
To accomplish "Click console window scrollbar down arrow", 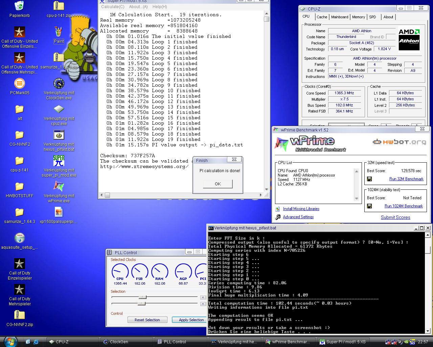I will [428, 331].
